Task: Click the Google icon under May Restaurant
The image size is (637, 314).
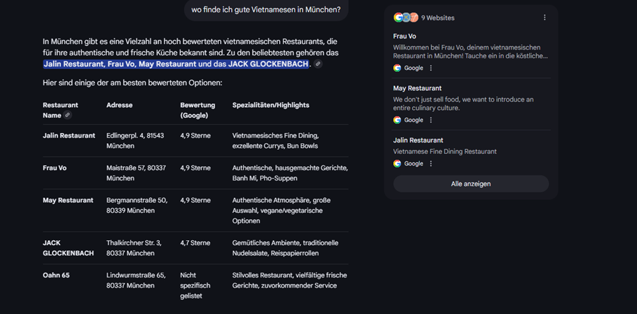Action: [x=397, y=120]
